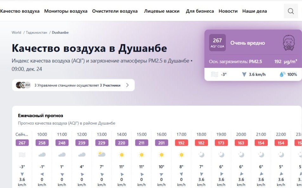This screenshot has width=302, height=188.
Task: Click the wind direction arrow showing 3.6 km/h in AQI card
Action: 244,75
